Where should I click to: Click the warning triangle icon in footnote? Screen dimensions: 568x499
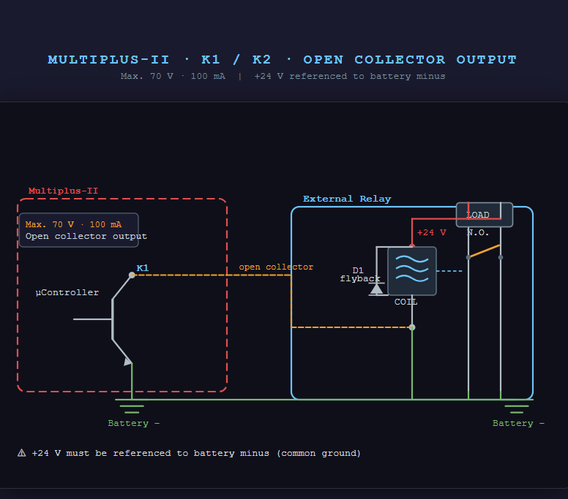pos(22,453)
